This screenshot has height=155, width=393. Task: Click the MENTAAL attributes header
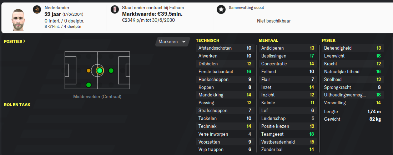(x=268, y=40)
